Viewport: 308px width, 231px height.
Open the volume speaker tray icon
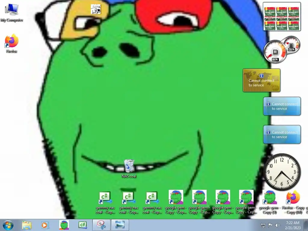[x=277, y=225]
